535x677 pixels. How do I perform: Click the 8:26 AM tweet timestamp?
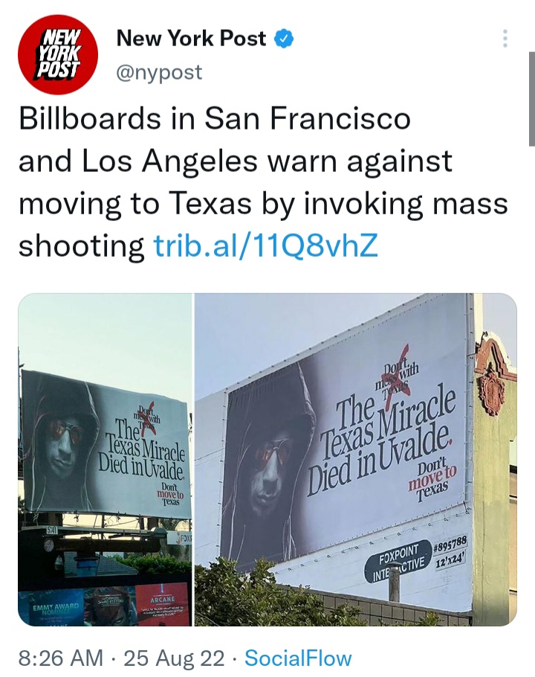[60, 658]
